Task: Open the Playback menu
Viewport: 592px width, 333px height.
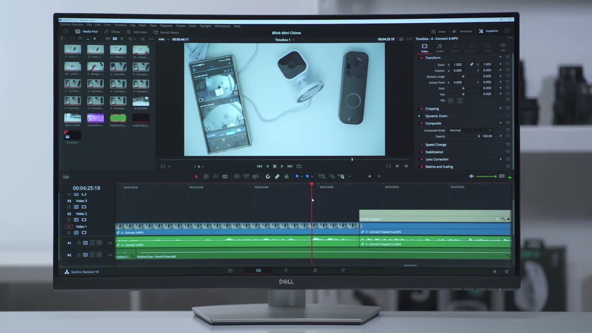Action: (x=166, y=26)
